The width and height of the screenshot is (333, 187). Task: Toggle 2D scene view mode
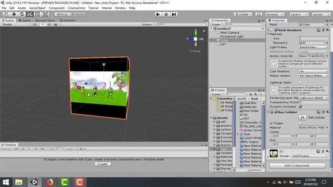click(x=35, y=24)
